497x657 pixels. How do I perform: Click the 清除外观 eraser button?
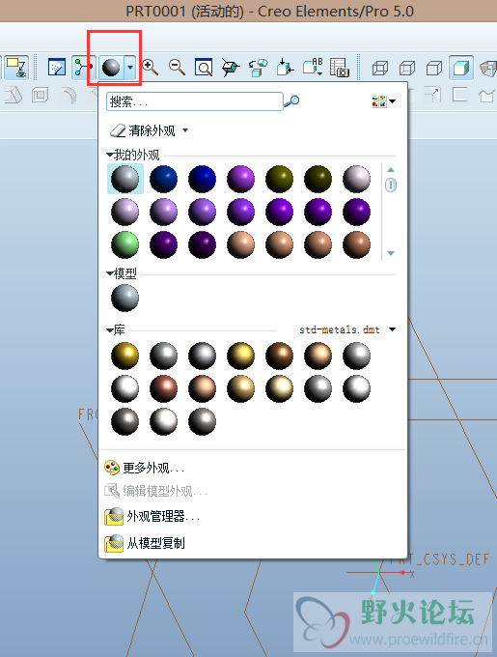click(142, 130)
